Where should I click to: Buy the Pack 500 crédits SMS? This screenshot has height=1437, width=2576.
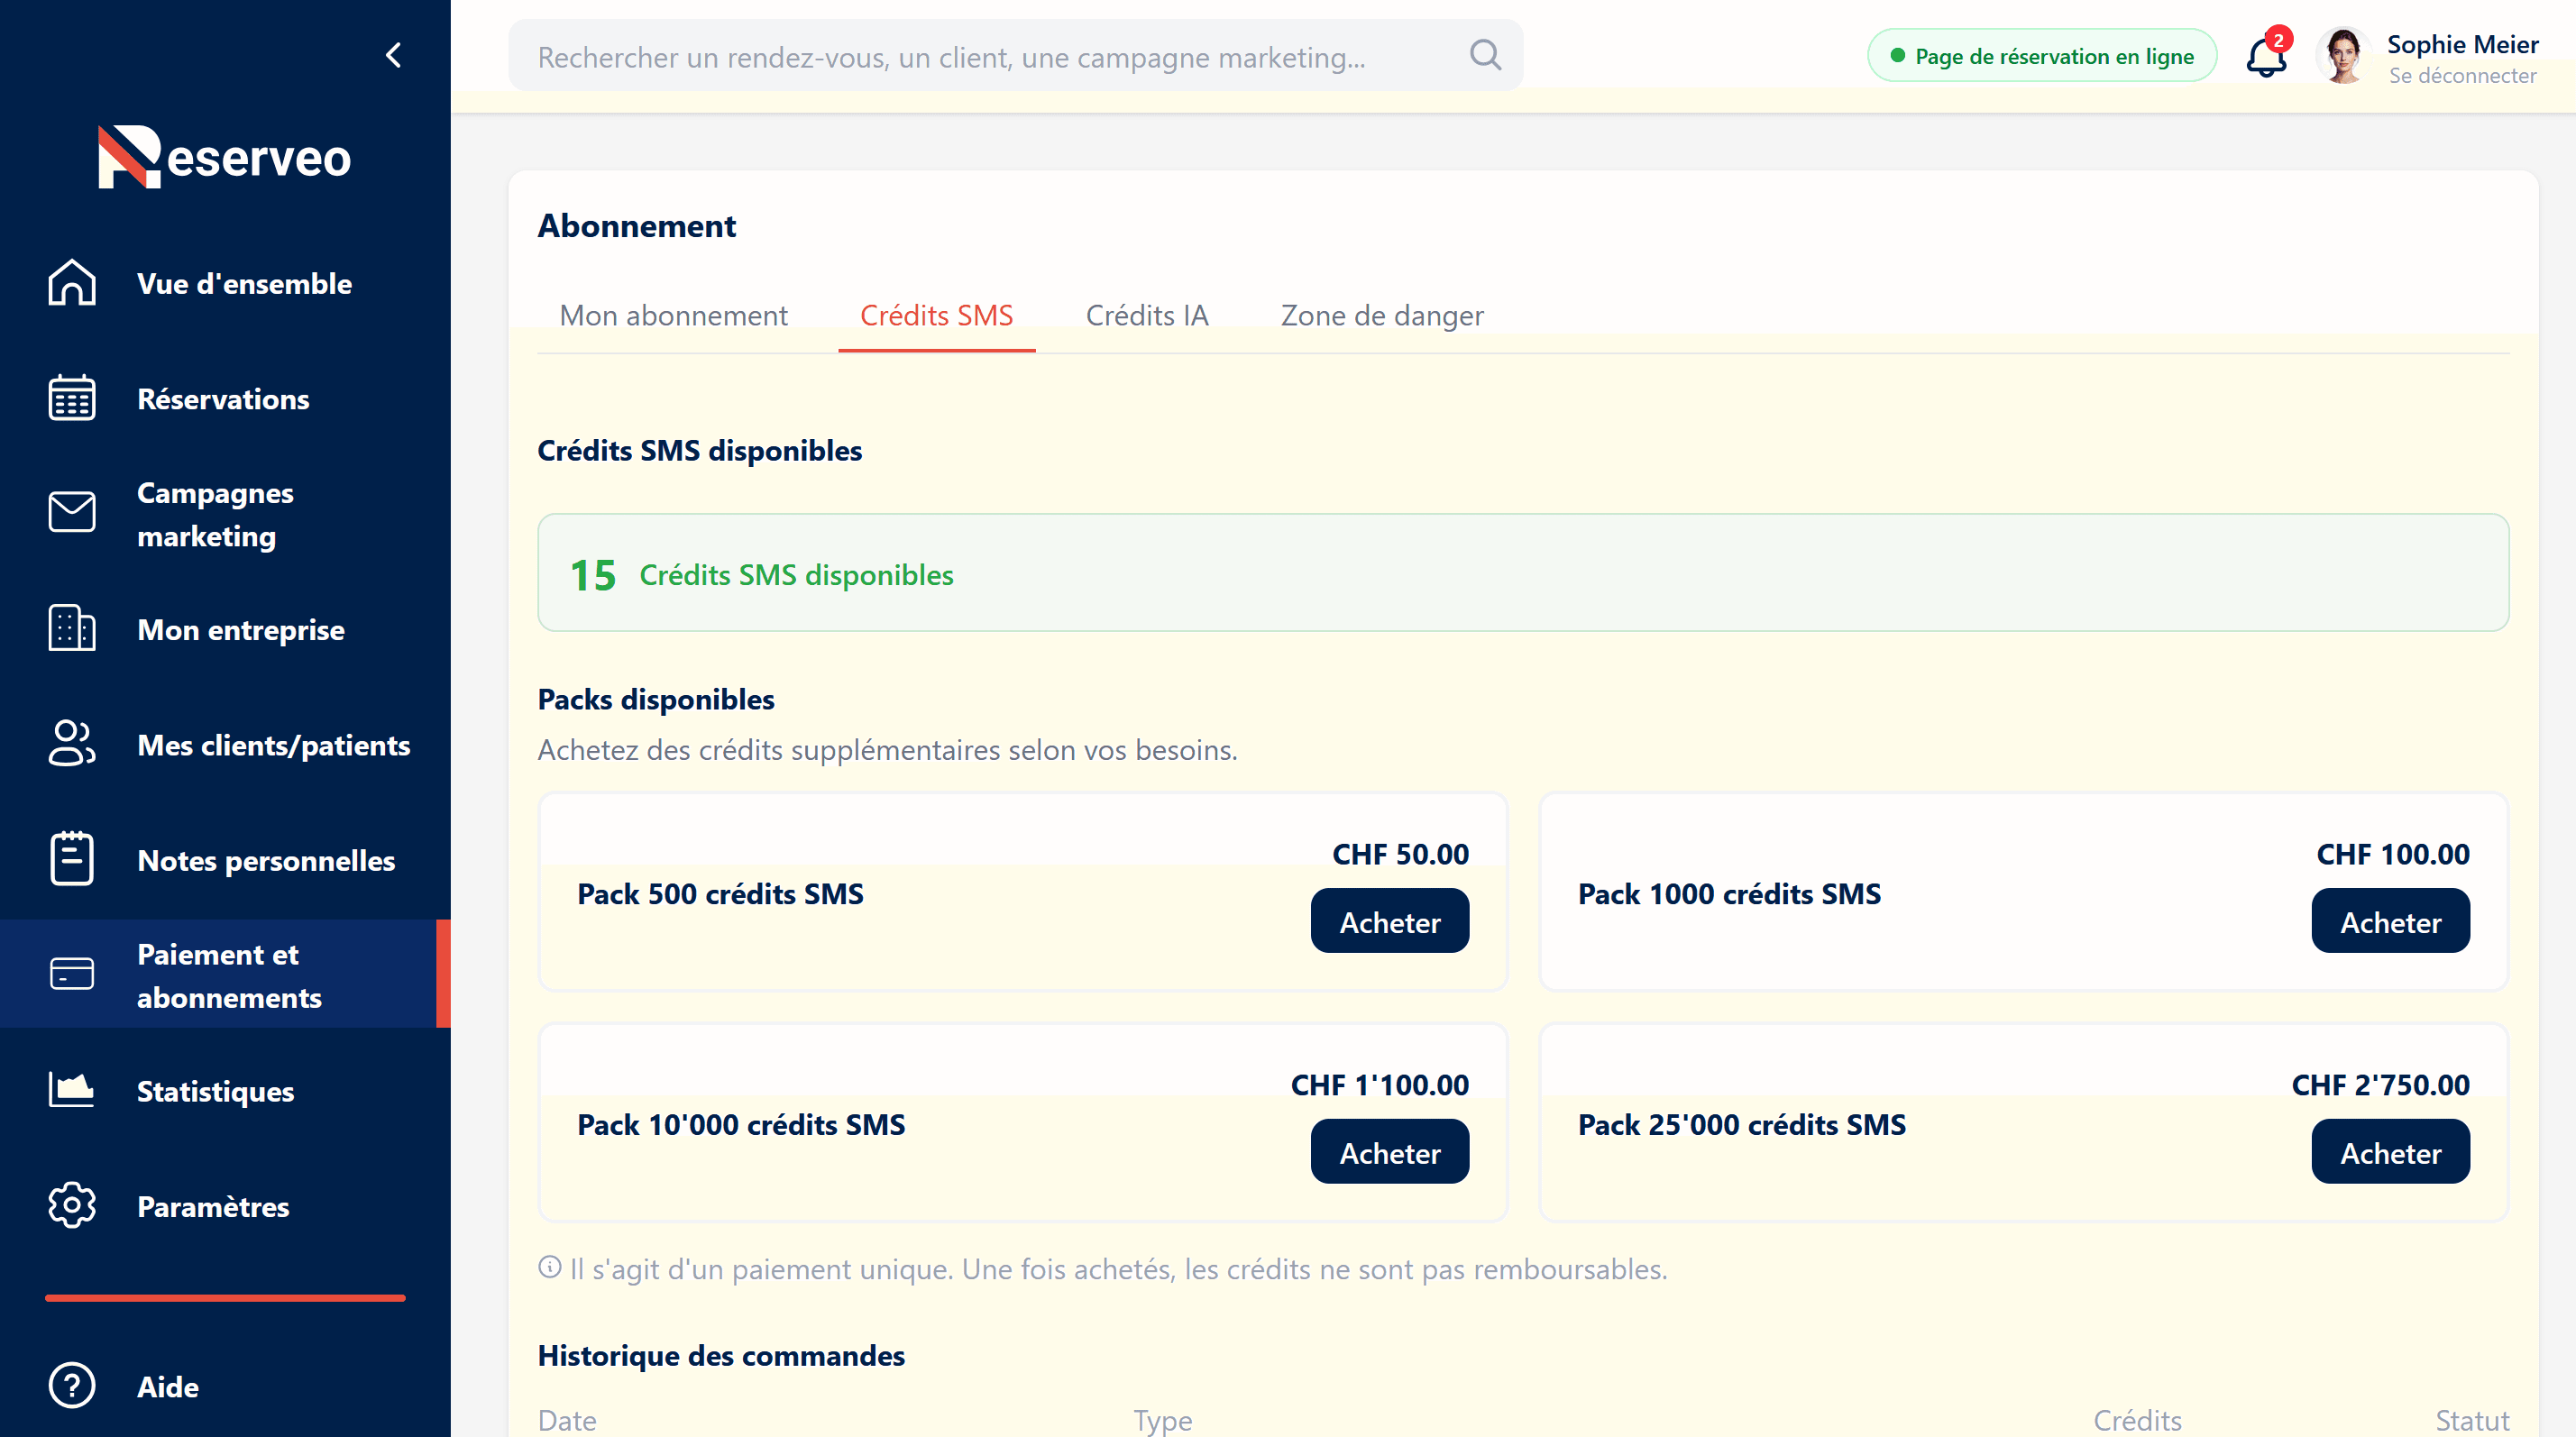(1390, 921)
